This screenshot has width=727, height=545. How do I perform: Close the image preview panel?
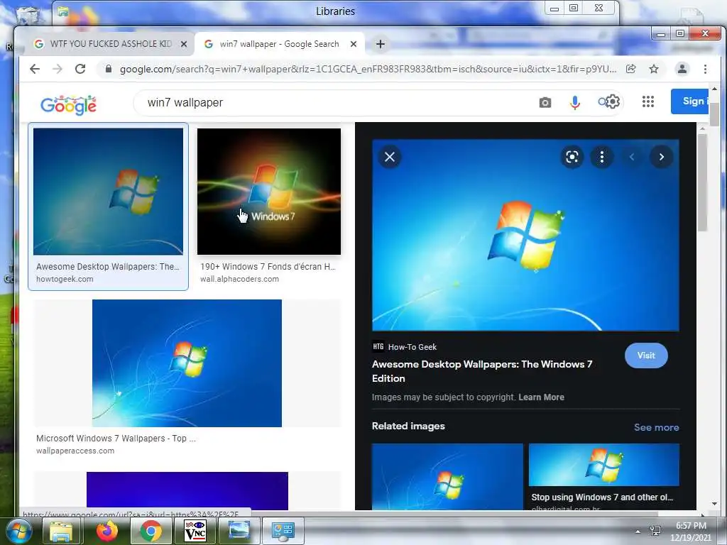(390, 157)
